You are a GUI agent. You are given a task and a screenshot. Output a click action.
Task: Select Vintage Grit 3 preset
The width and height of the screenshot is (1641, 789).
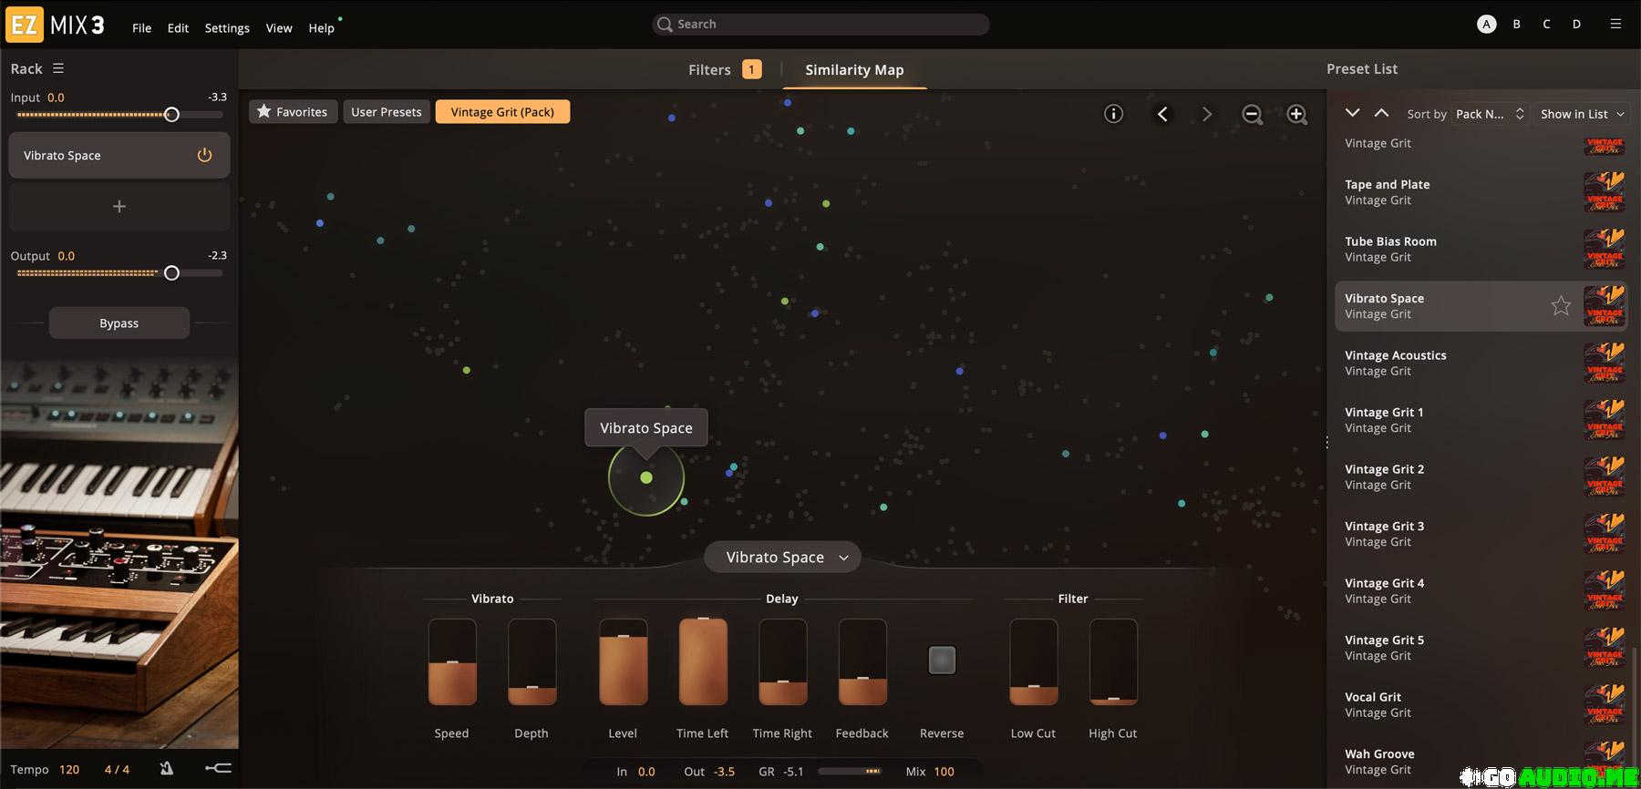1481,533
